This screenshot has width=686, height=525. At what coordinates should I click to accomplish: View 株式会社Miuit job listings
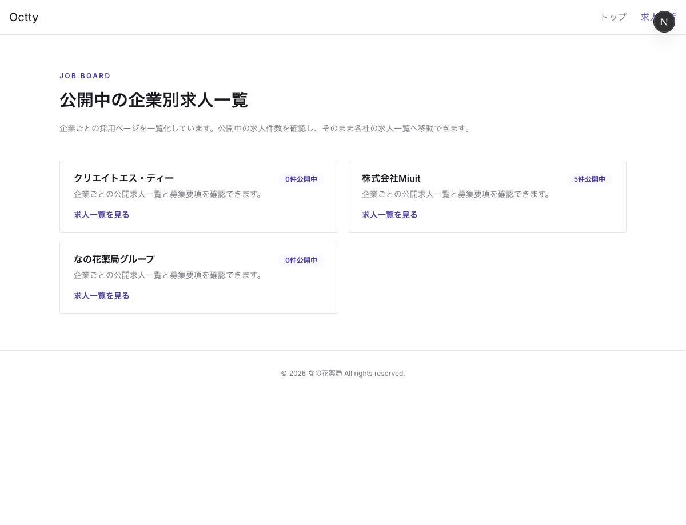pos(390,215)
